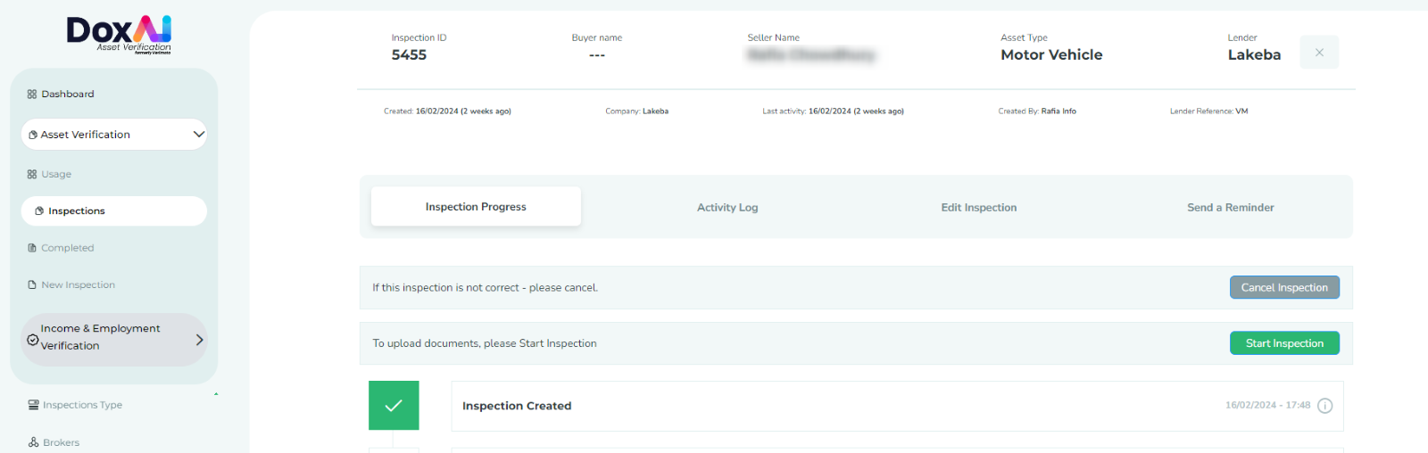
Task: Expand Income & Employment Verification section
Action: click(x=199, y=340)
